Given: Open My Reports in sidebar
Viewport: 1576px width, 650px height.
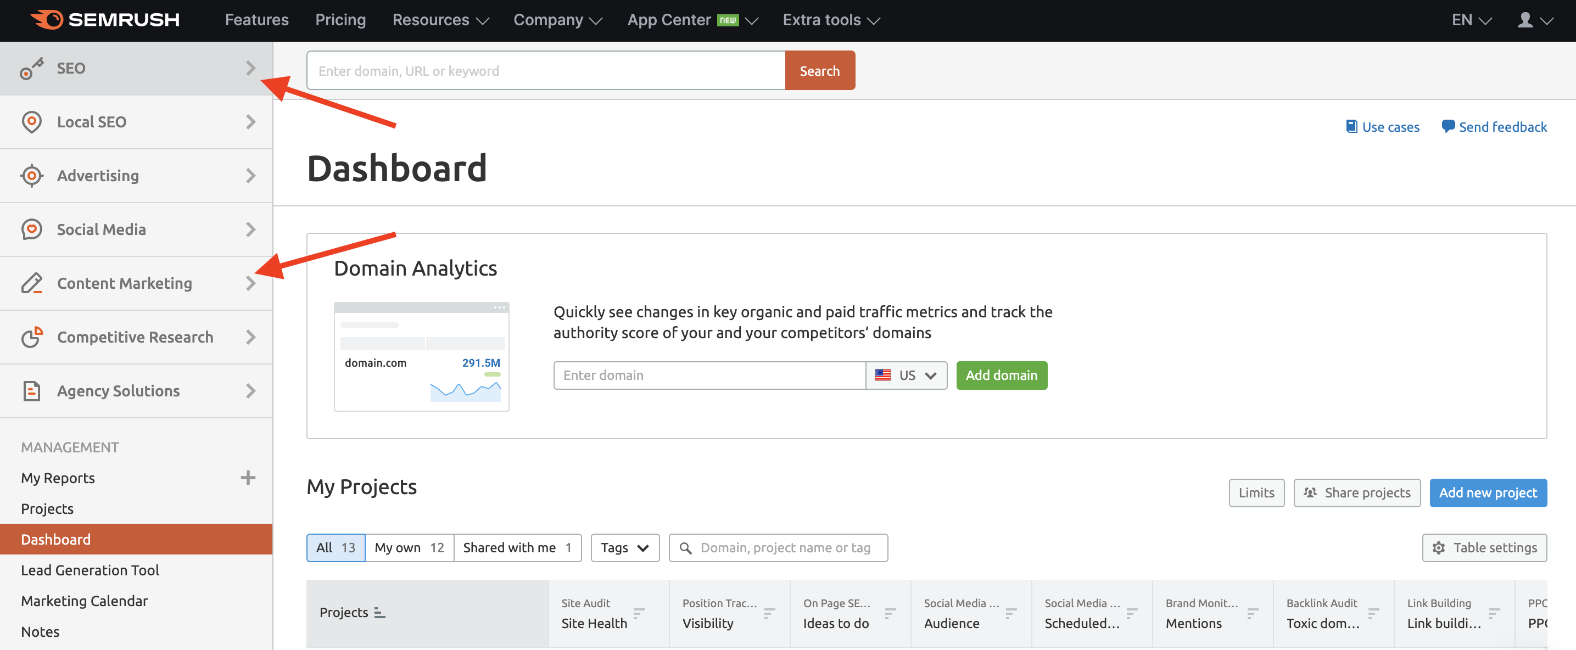Looking at the screenshot, I should pos(58,478).
